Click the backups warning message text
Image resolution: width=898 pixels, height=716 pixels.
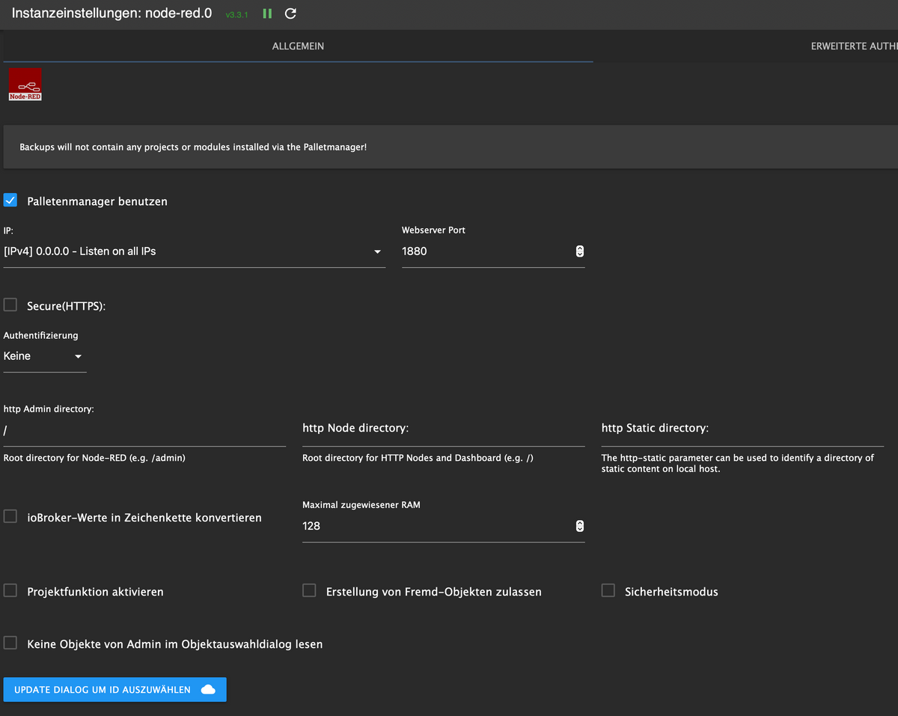coord(193,147)
